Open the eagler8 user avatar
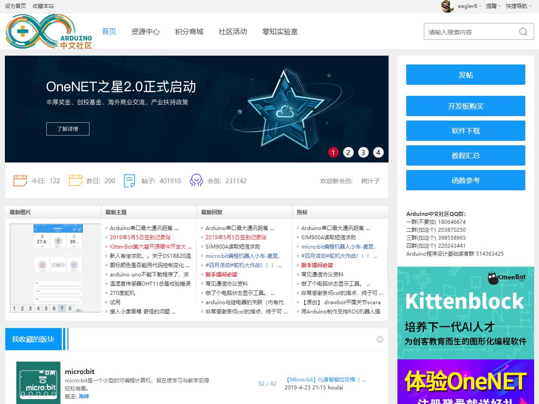 pyautogui.click(x=448, y=6)
